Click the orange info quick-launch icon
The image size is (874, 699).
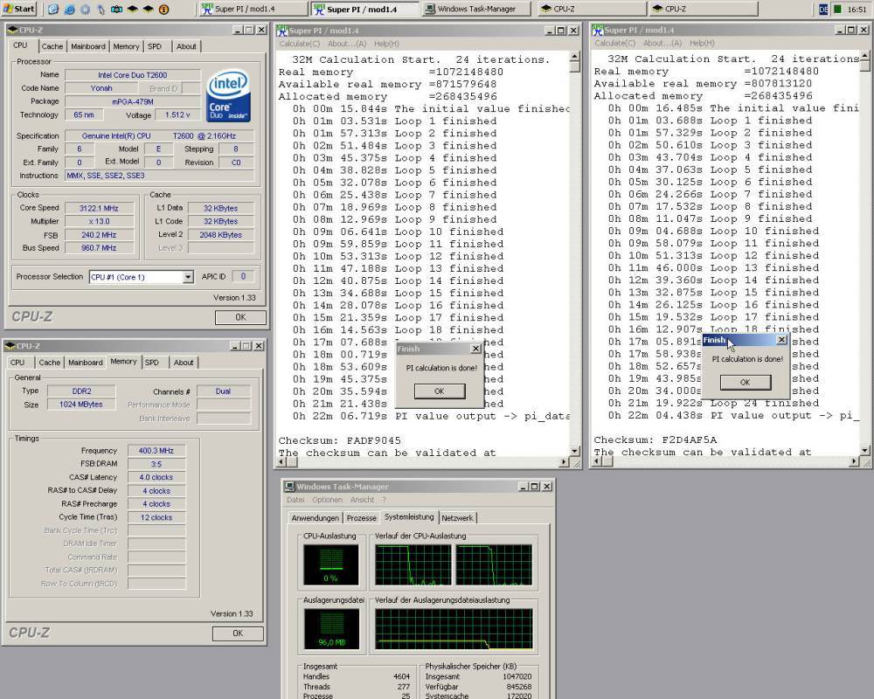(x=164, y=10)
